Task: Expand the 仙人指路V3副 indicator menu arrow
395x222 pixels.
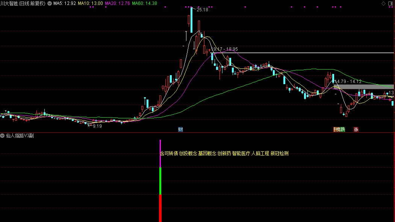Action: (x=2, y=136)
